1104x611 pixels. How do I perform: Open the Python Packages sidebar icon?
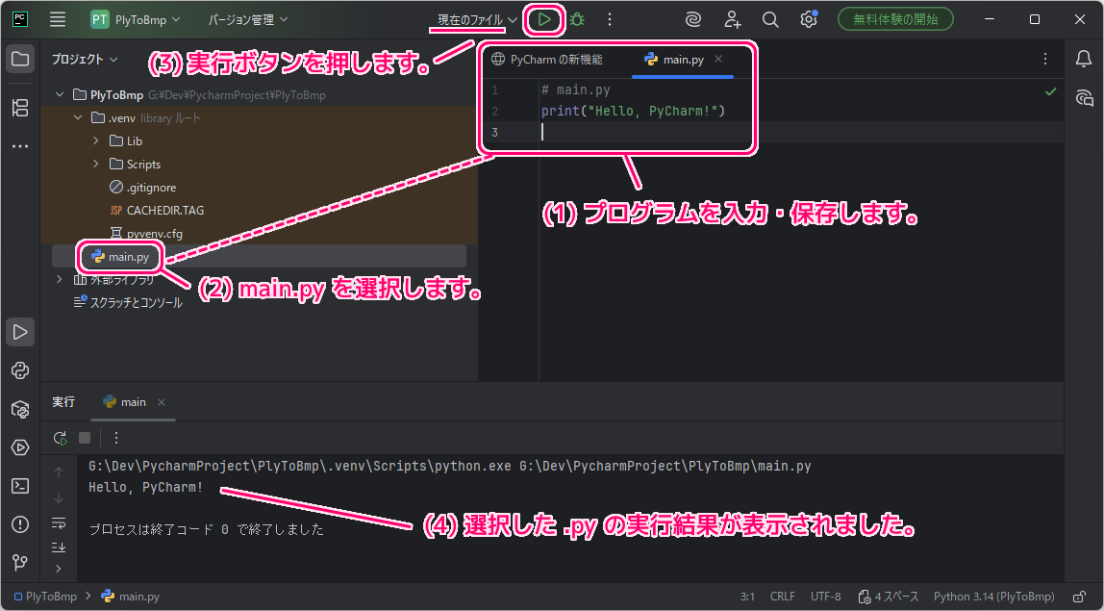20,409
